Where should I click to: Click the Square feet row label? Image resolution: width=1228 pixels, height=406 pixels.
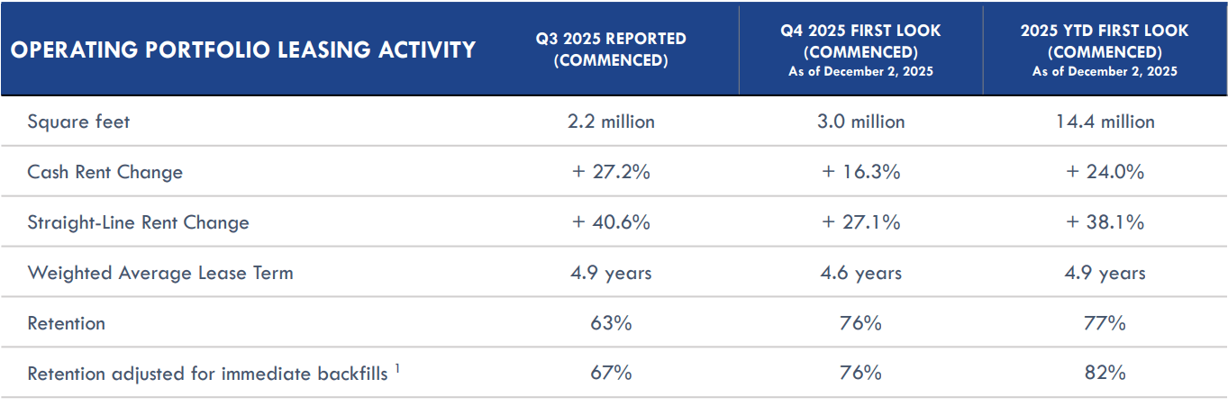tap(78, 122)
